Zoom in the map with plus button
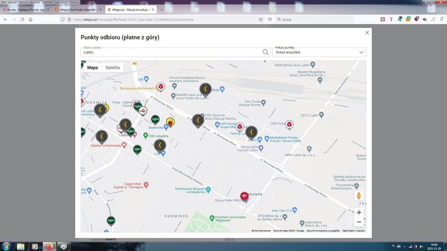The width and height of the screenshot is (447, 251). click(359, 212)
